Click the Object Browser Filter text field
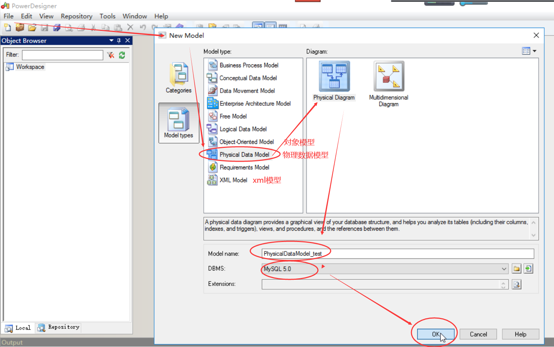Viewport: 554px width, 347px height. coord(63,55)
